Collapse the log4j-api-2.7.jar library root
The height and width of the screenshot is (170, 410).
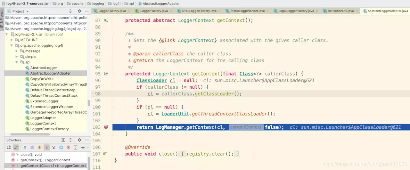[x=7, y=34]
